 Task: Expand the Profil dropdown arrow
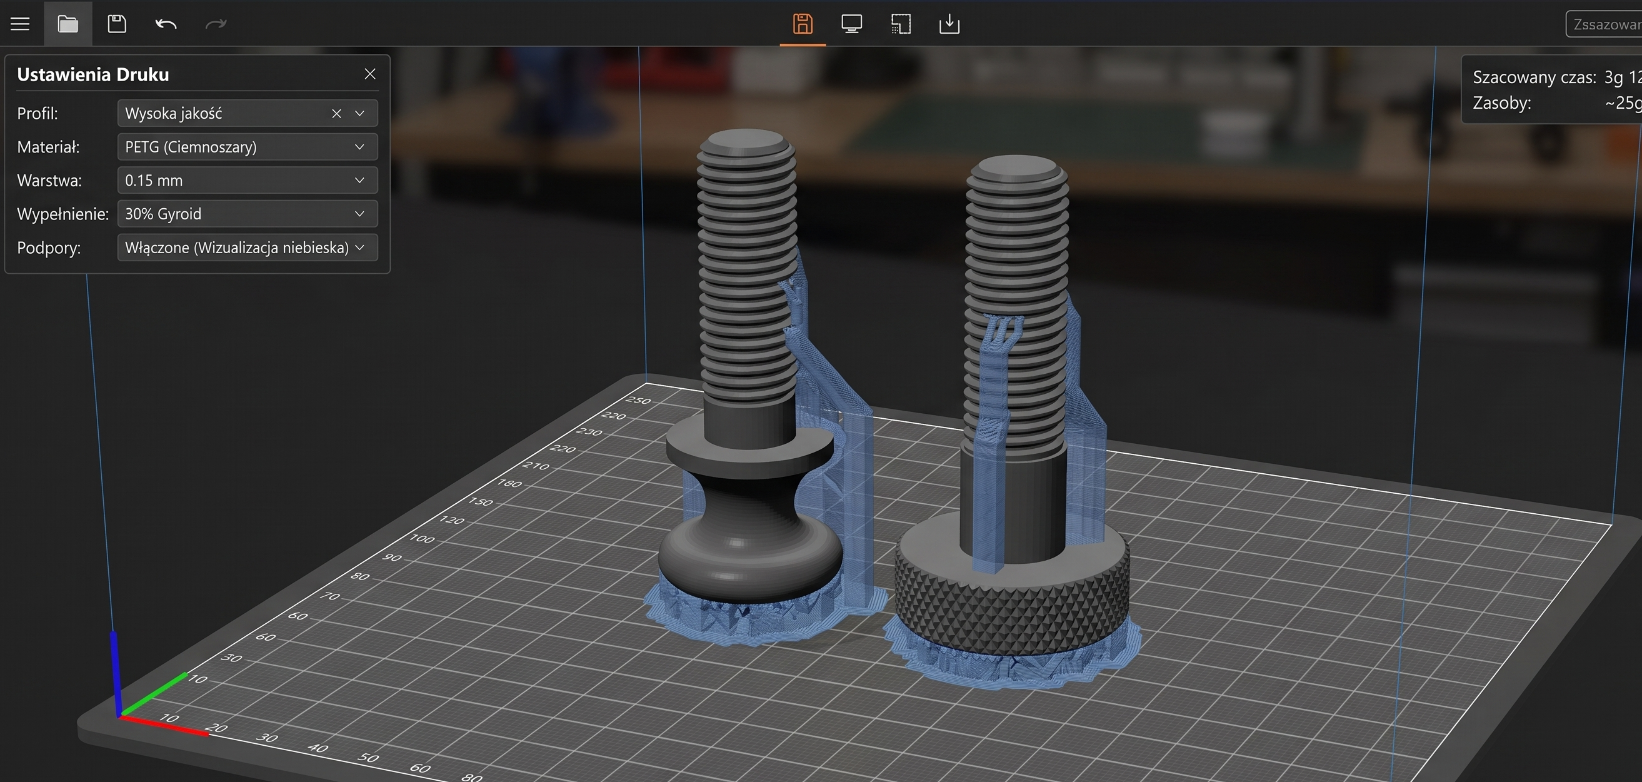click(x=359, y=113)
